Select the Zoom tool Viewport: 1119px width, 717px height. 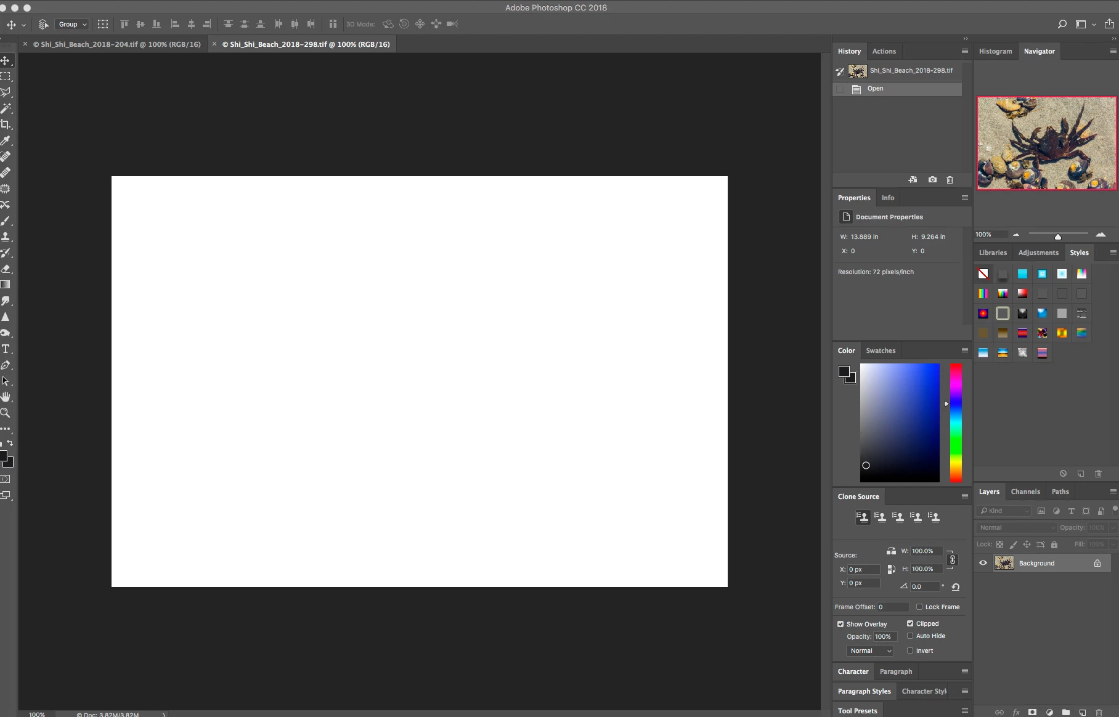(x=6, y=413)
